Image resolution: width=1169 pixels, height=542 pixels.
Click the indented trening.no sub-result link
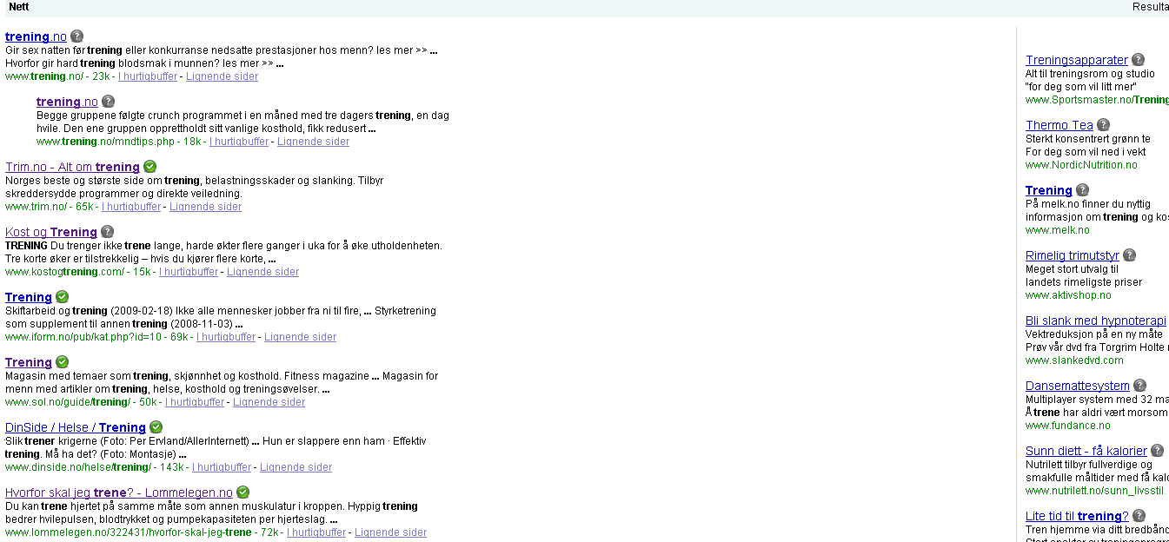coord(67,101)
